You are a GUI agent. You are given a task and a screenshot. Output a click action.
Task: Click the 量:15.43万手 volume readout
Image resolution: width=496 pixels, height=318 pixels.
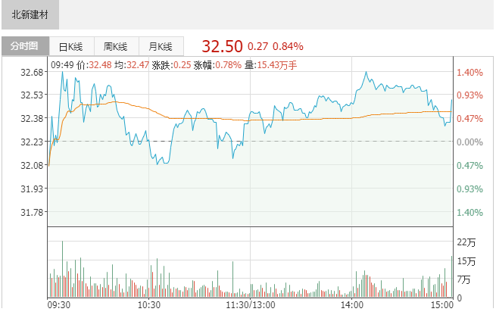(271, 64)
